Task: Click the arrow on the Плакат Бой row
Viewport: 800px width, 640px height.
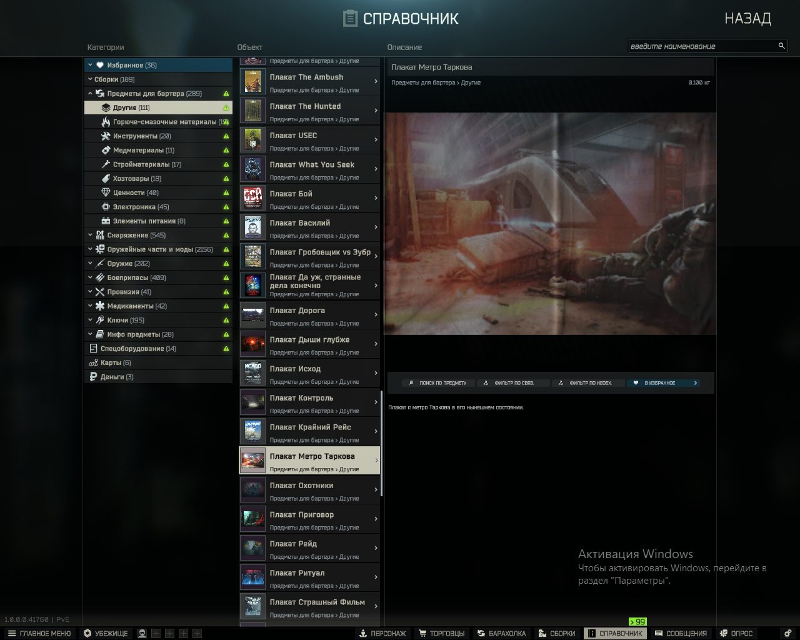Action: coord(376,198)
